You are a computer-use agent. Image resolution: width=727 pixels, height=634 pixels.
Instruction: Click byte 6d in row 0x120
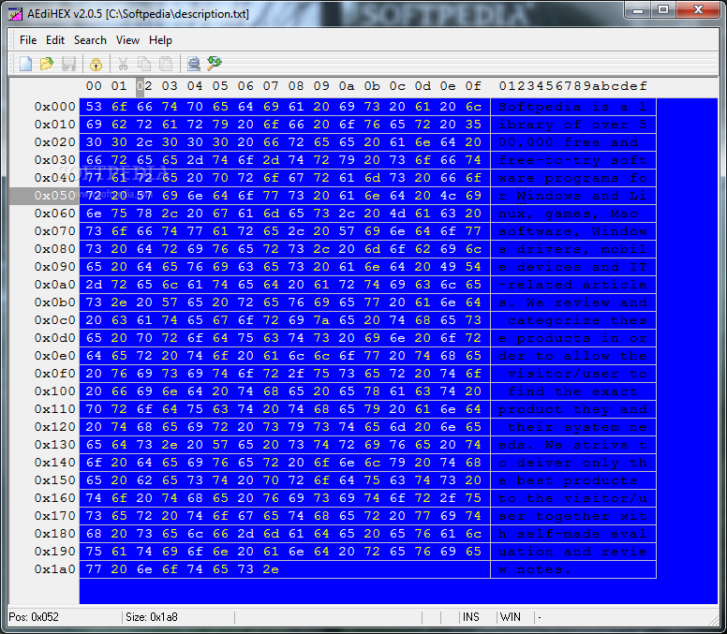click(397, 427)
